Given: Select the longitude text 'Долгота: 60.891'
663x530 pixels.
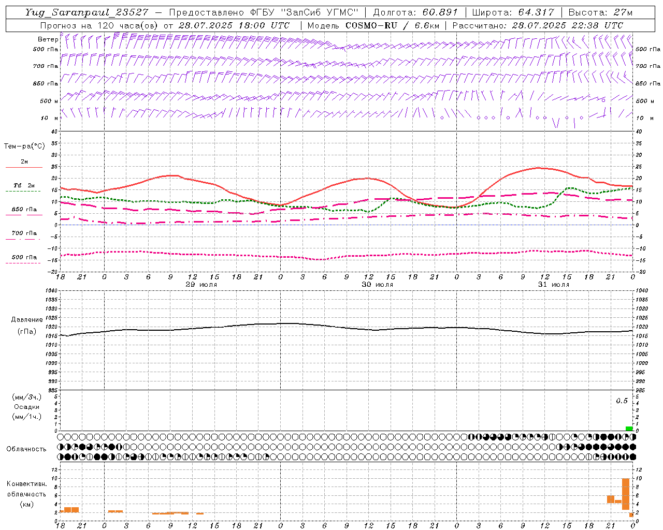Looking at the screenshot, I should tap(415, 12).
